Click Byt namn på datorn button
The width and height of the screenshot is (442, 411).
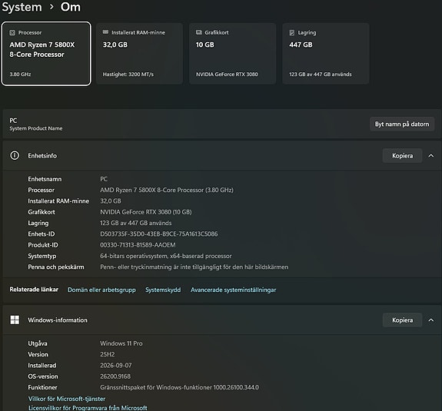[x=402, y=124]
